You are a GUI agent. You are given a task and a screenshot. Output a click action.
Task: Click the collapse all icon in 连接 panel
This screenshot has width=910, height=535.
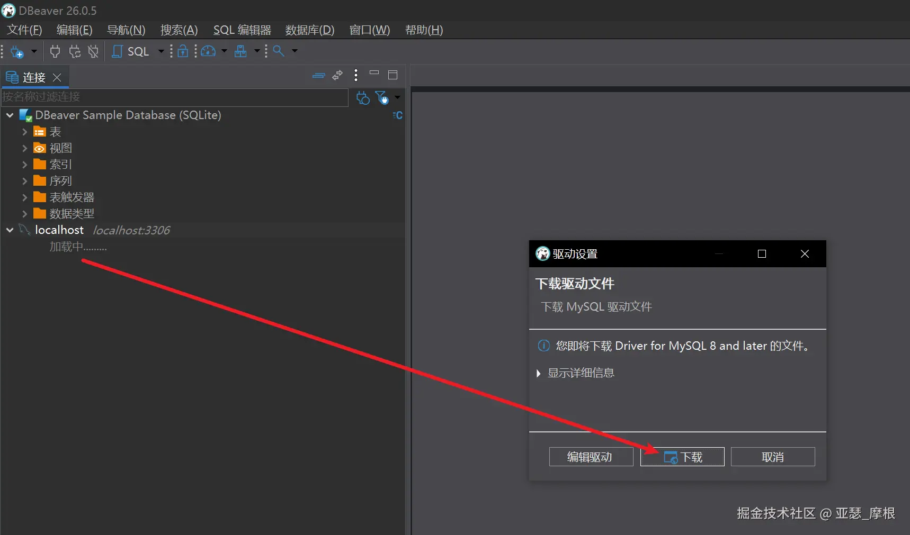point(318,76)
